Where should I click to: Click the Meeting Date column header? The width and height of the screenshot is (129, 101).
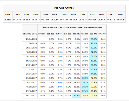[30, 34]
